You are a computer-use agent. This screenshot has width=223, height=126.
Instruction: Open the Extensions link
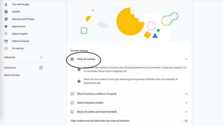[10, 68]
